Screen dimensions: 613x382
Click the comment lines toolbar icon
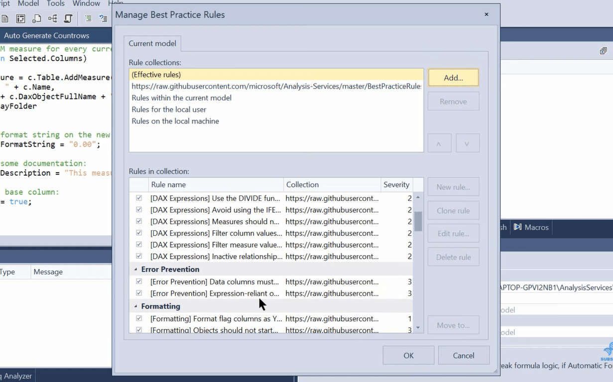coord(88,19)
